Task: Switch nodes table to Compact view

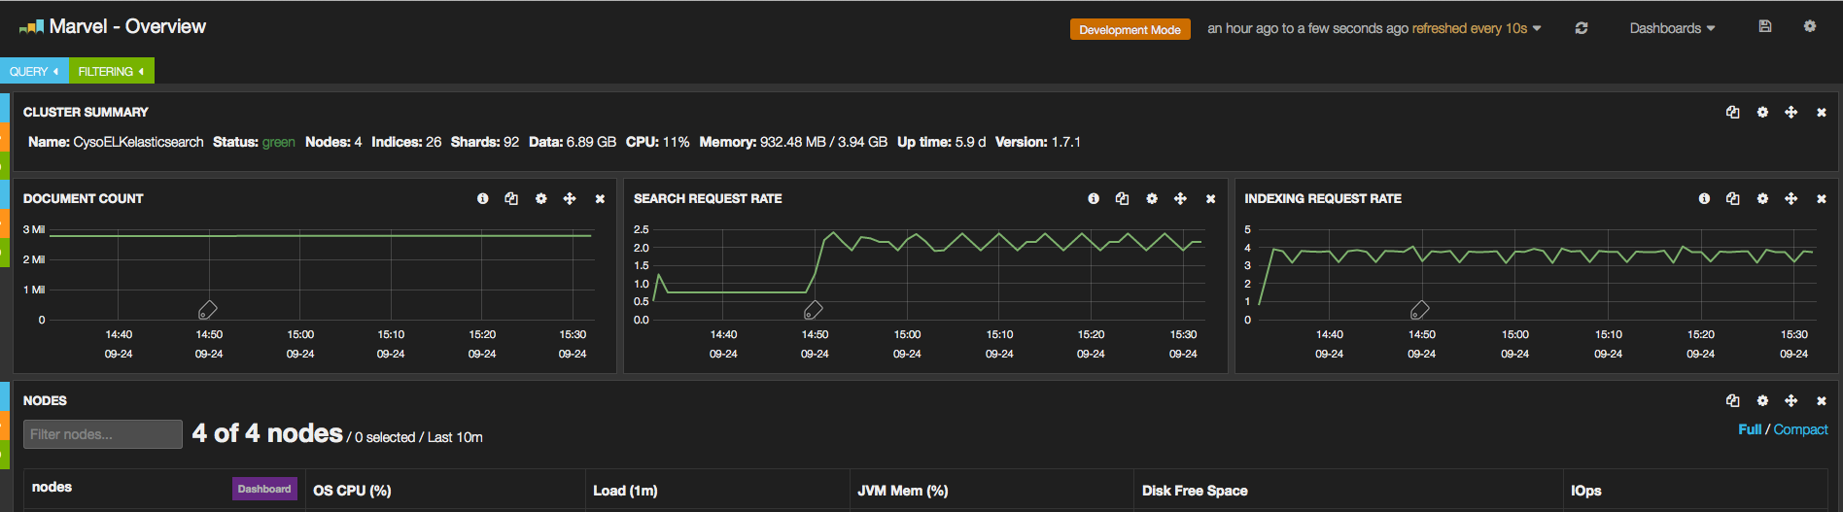Action: tap(1800, 429)
